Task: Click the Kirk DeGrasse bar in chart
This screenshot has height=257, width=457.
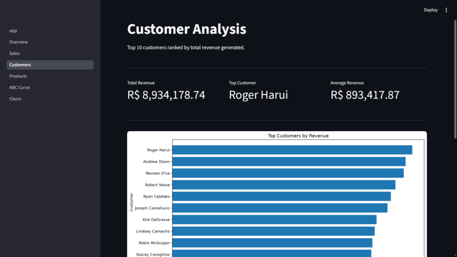Action: pos(274,220)
